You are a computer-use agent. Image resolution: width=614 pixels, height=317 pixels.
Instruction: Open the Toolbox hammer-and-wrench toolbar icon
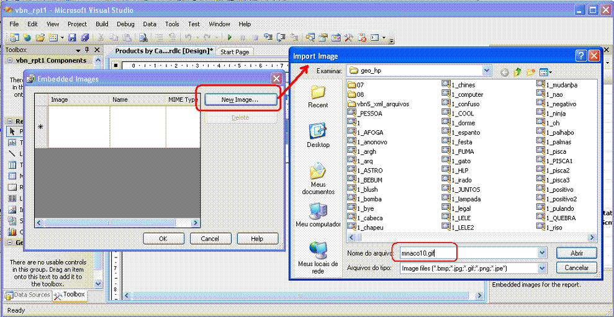click(350, 38)
